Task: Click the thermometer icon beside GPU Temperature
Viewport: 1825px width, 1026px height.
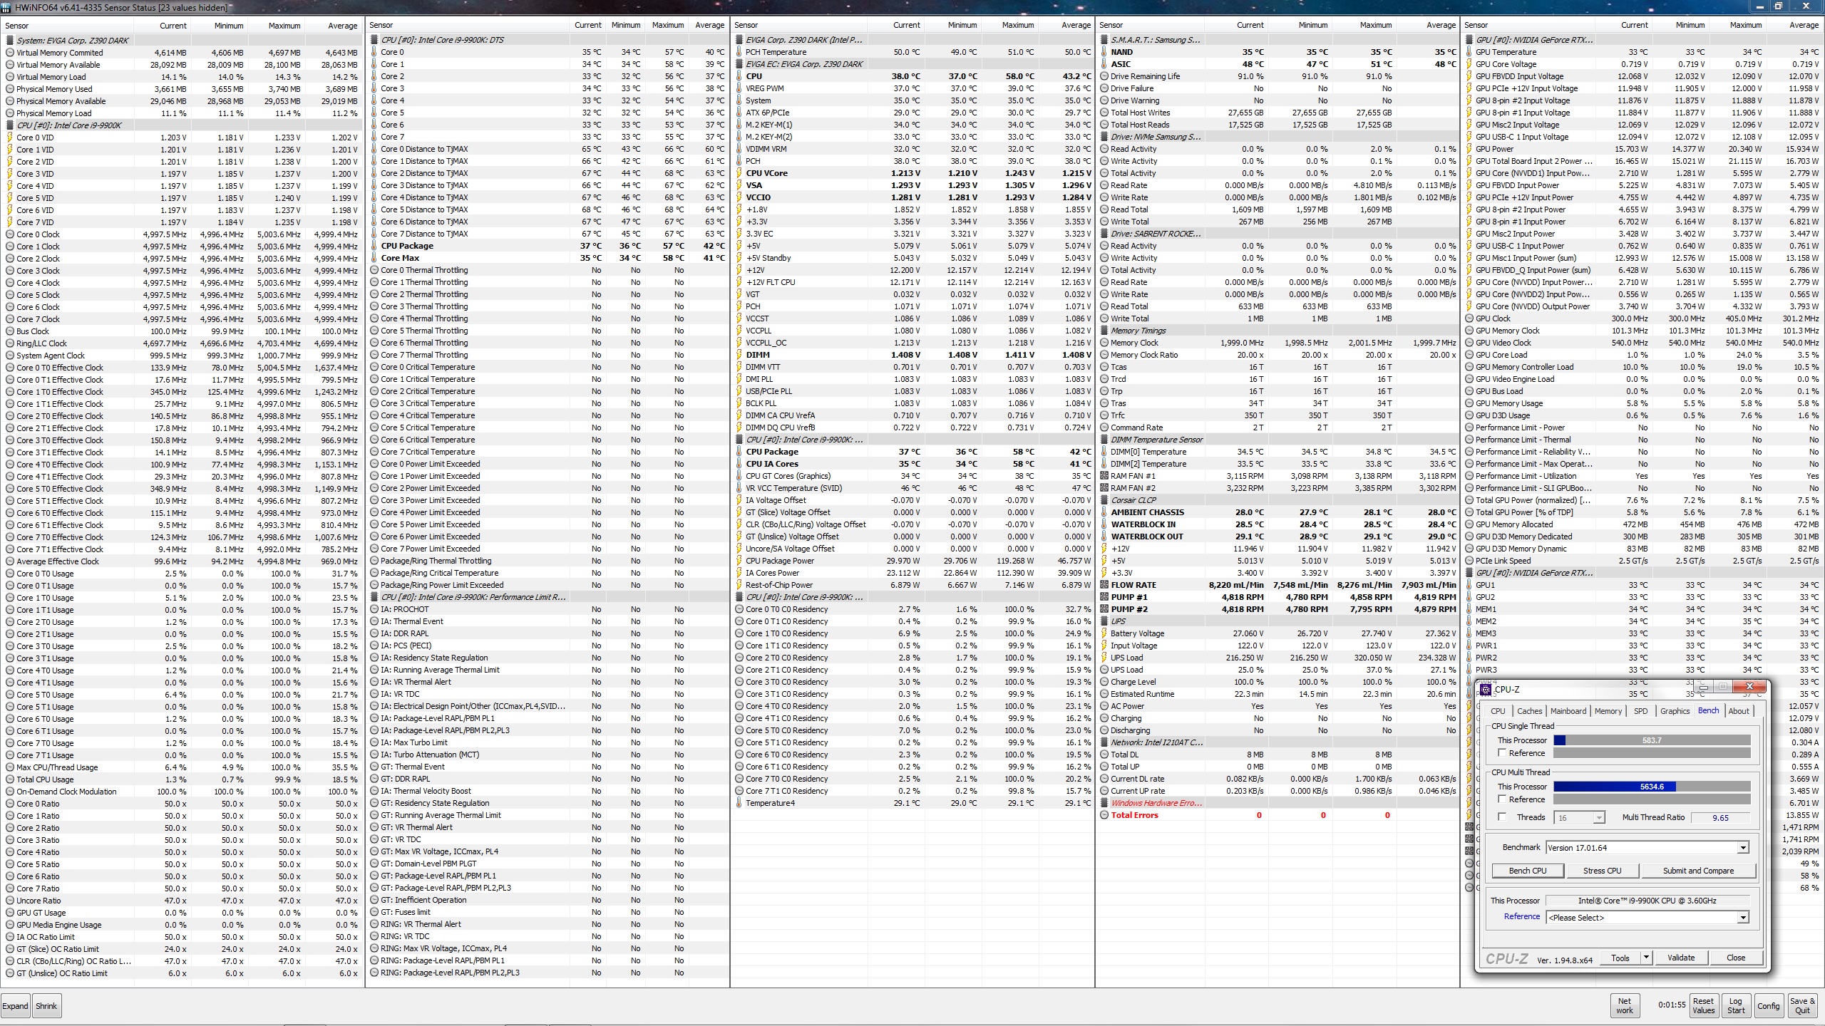Action: [x=1469, y=52]
